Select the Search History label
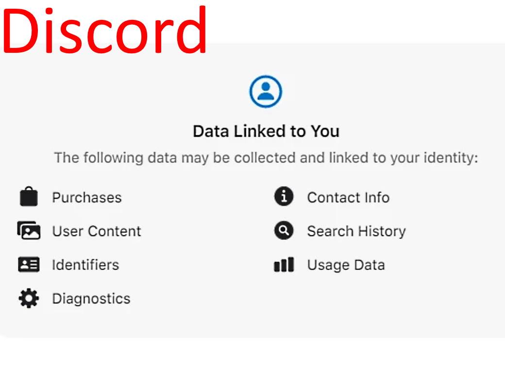The image size is (505, 378). [356, 231]
